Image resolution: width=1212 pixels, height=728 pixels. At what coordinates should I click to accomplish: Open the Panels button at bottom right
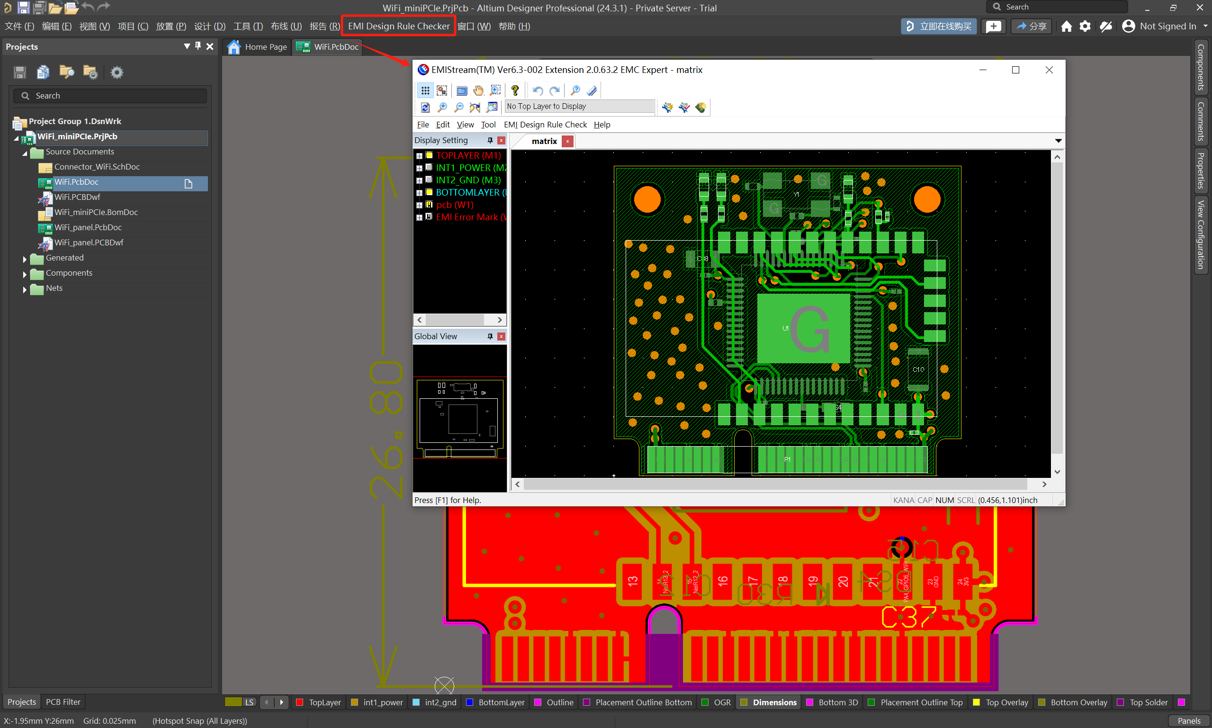click(1188, 720)
